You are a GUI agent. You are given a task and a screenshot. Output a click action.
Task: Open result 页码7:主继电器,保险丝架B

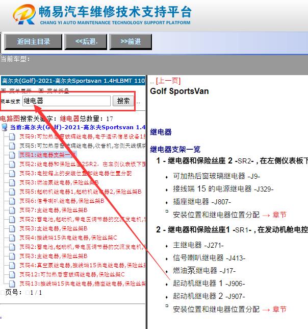point(54,210)
